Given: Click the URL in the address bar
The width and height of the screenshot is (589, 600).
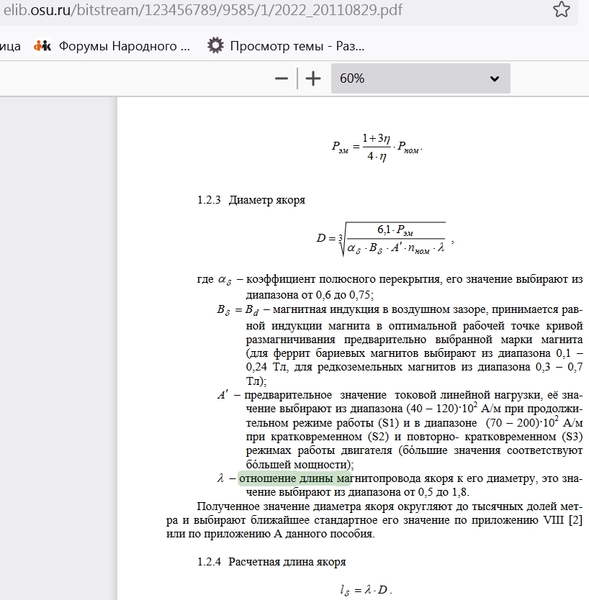Looking at the screenshot, I should pyautogui.click(x=203, y=10).
